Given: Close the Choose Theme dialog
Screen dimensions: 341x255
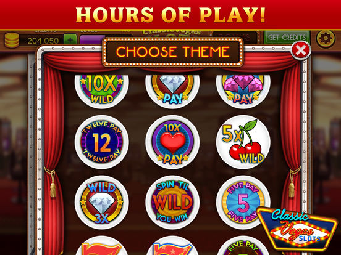Looking at the screenshot, I should (x=301, y=51).
